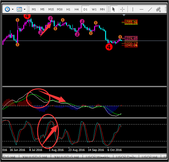Expand the clock periods dropdown arrow

pyautogui.click(x=13, y=10)
